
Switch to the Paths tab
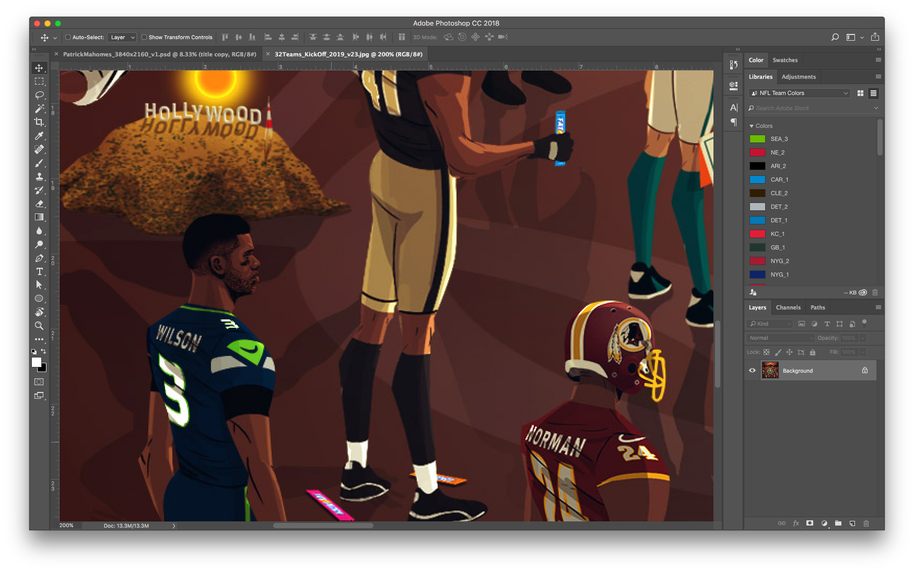818,307
